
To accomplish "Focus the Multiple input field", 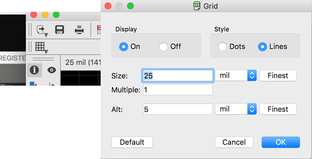I will 178,90.
